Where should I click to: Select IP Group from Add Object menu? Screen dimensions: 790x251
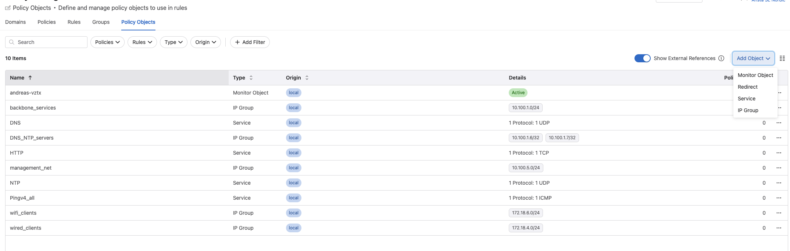coord(748,110)
